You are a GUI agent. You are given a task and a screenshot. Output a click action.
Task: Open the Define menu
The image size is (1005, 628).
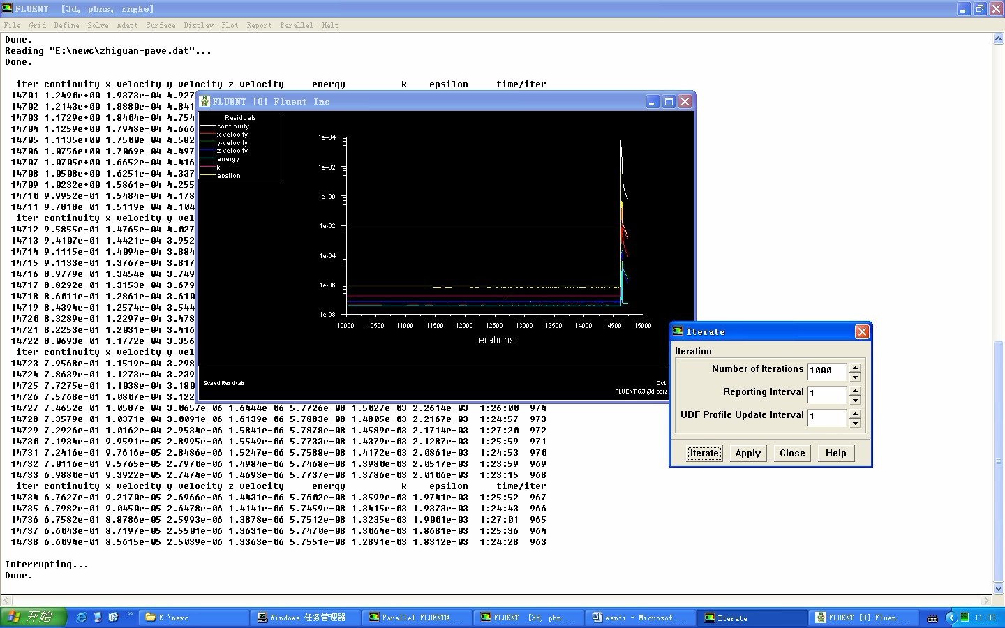click(66, 25)
